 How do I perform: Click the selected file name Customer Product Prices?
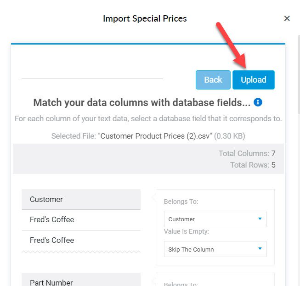point(155,136)
